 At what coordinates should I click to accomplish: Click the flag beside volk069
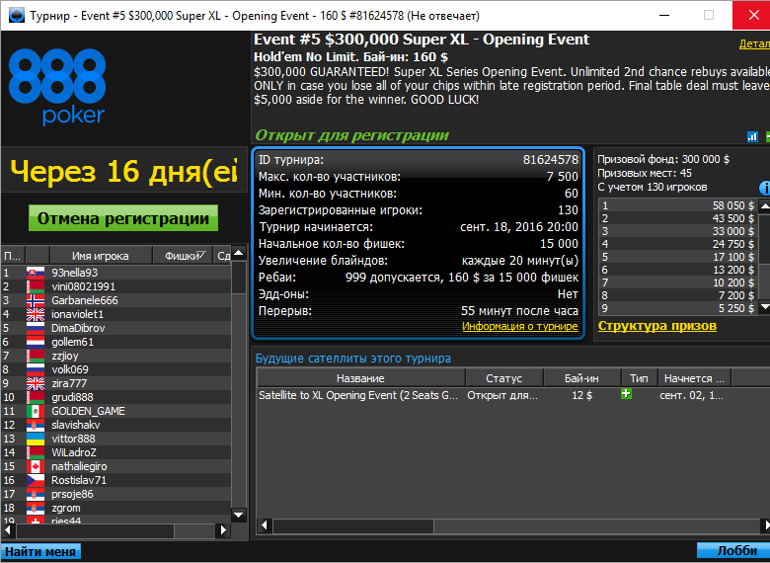click(36, 369)
